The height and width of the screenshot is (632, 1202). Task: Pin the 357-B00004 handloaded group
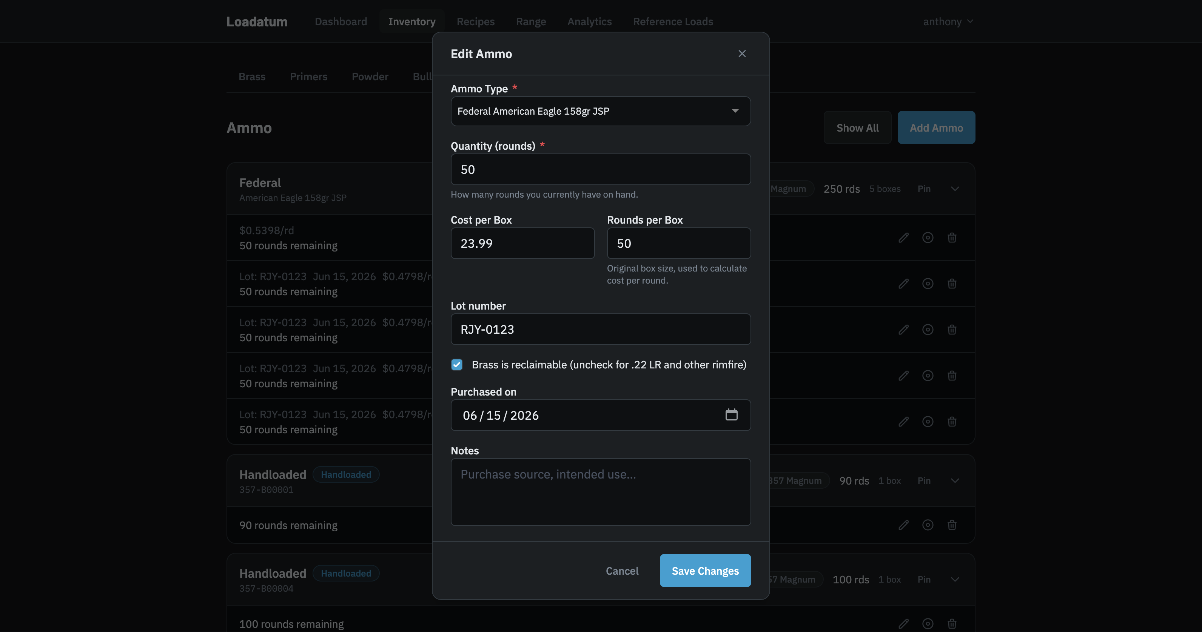coord(924,579)
